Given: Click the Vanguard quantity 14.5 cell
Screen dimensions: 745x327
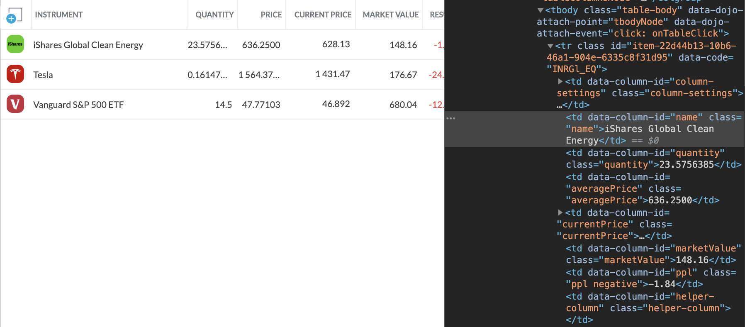Looking at the screenshot, I should point(223,105).
